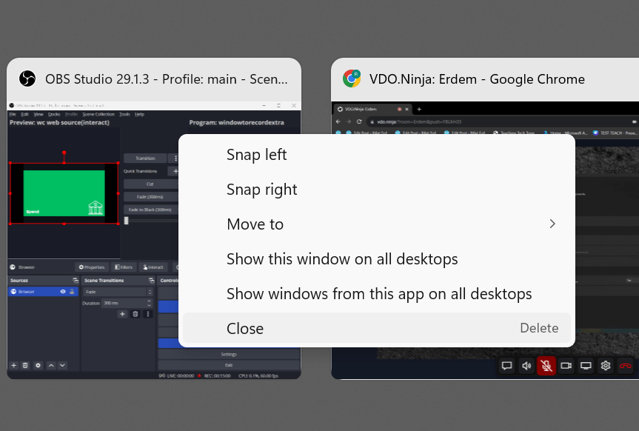This screenshot has width=639, height=431.
Task: Select Show windows from this app on all desktops
Action: tap(377, 293)
